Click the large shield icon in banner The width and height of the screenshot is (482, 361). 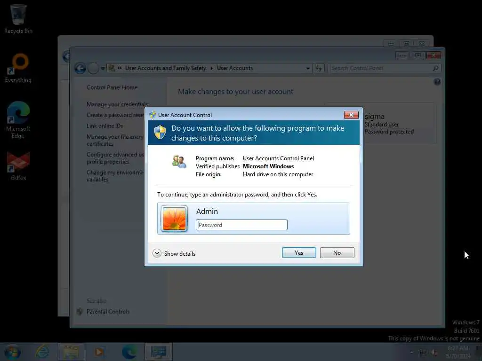[160, 132]
